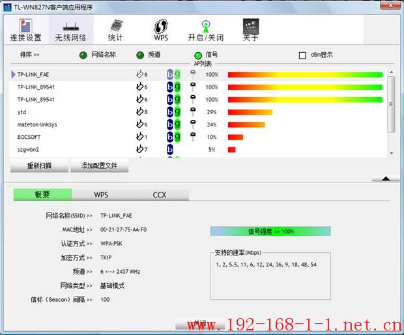This screenshot has width=404, height=335.
Task: Click the security key icon in mateton-linksys row
Action: tap(193, 124)
